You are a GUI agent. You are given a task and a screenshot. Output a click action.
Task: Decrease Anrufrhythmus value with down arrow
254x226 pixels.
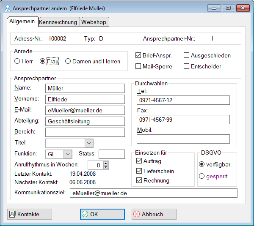click(x=106, y=167)
